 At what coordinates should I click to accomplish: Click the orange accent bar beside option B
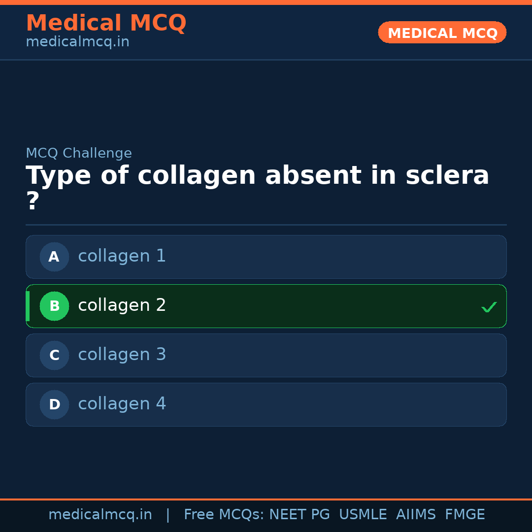[28, 306]
